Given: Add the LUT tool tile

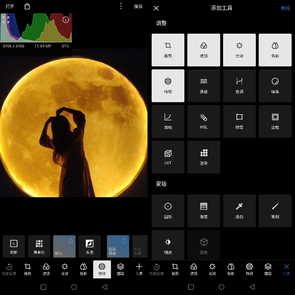Looking at the screenshot, I should tap(168, 157).
